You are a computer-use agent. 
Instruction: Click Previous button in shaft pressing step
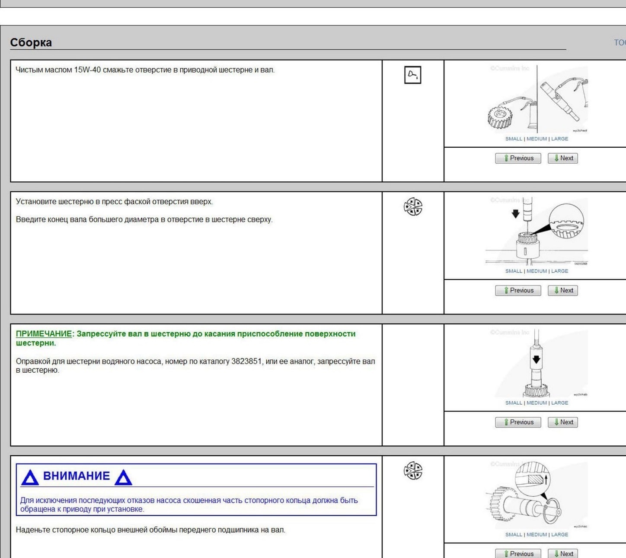pos(518,422)
